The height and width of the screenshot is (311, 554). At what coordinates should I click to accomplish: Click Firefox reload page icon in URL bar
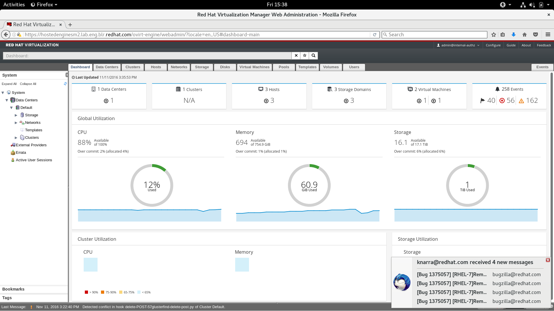pos(375,35)
